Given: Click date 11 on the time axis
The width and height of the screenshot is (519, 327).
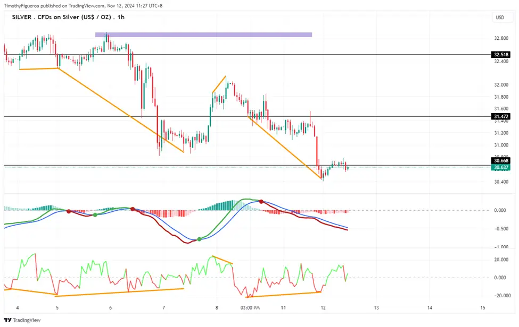Looking at the screenshot, I should 283,308.
